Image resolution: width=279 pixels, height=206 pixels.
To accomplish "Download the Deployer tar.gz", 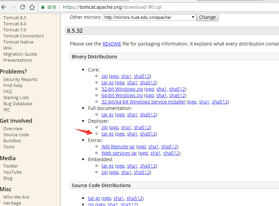I will point(107,134).
